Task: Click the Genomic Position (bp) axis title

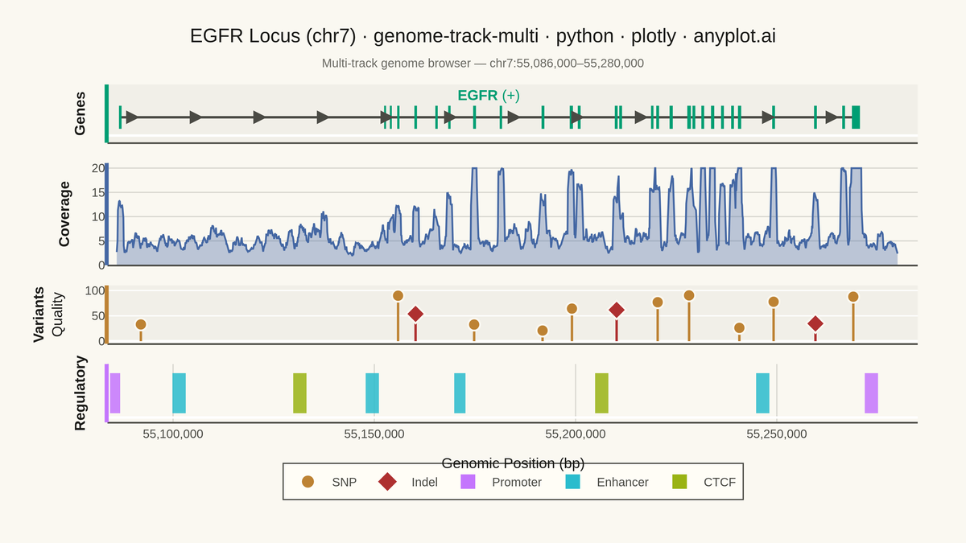Action: coord(513,463)
